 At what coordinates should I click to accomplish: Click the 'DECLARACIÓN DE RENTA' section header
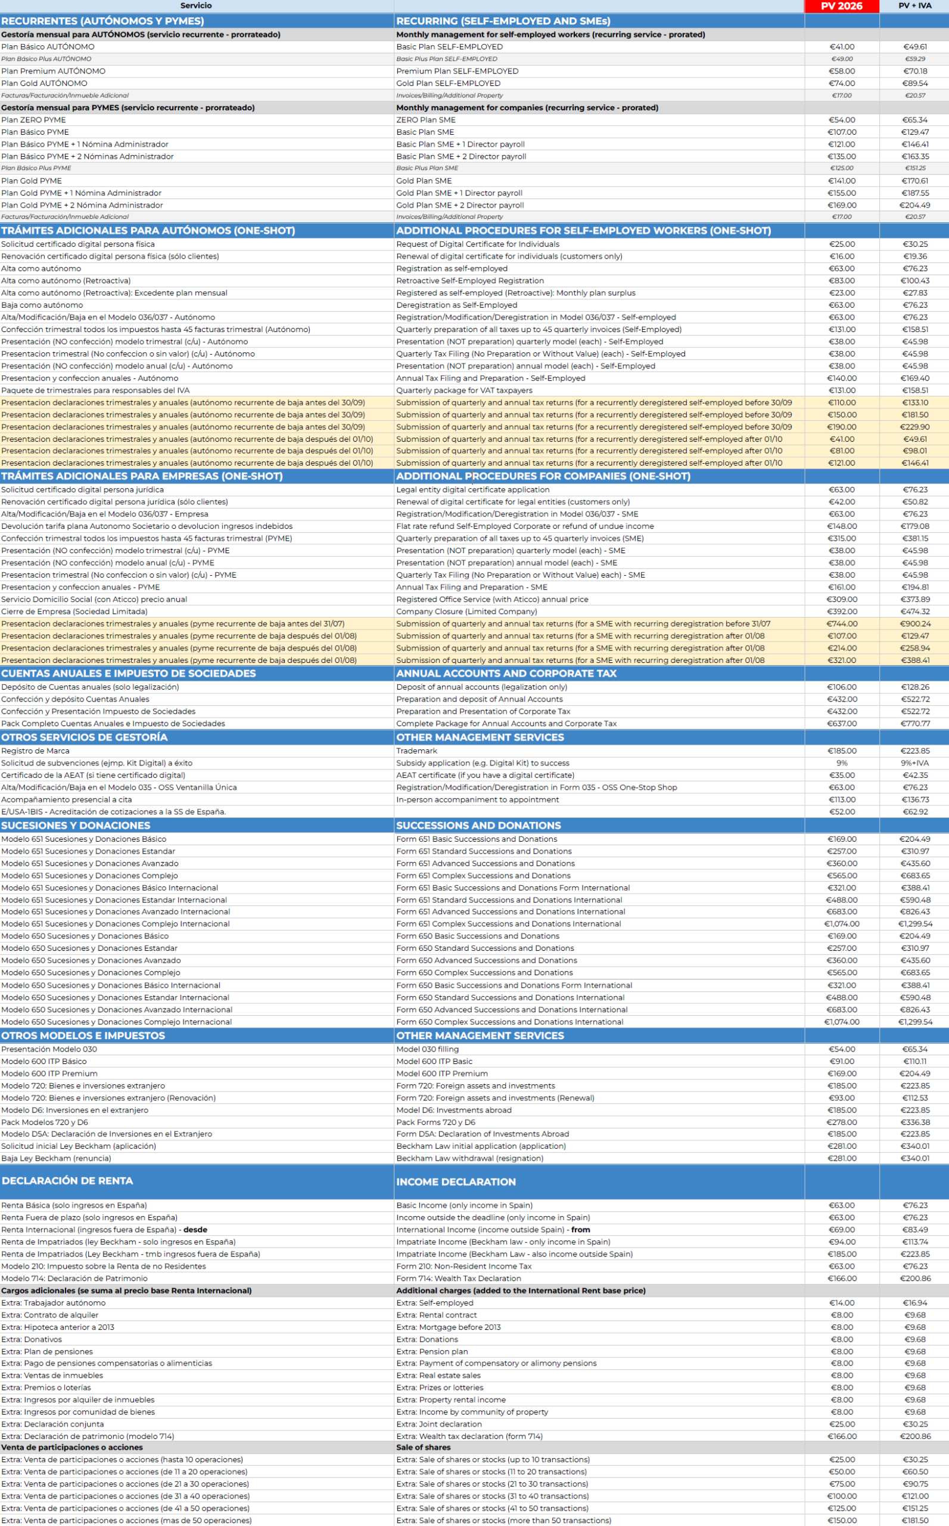[x=67, y=1181]
